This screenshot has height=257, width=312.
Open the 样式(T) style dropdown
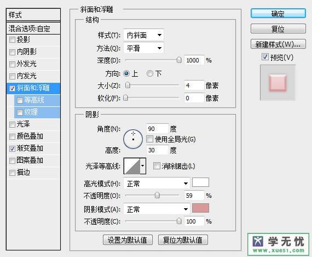[x=143, y=35]
